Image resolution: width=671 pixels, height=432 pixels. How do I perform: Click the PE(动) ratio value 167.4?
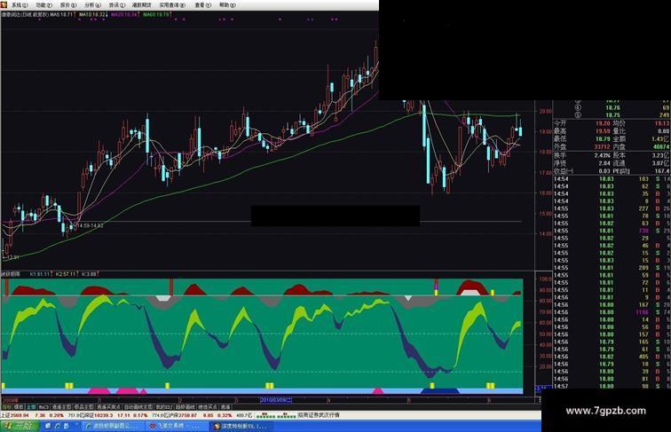662,170
